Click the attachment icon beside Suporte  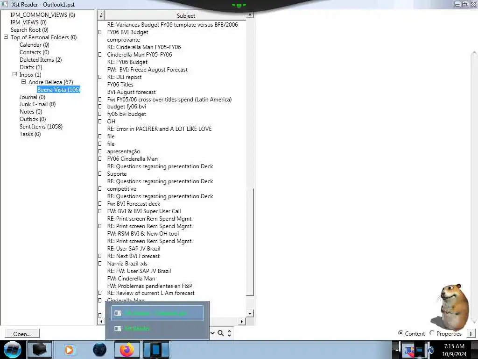pyautogui.click(x=100, y=174)
